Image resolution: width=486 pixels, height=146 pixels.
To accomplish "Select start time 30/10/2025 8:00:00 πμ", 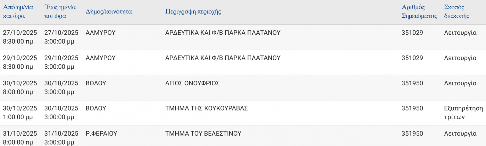I will coord(20,87).
